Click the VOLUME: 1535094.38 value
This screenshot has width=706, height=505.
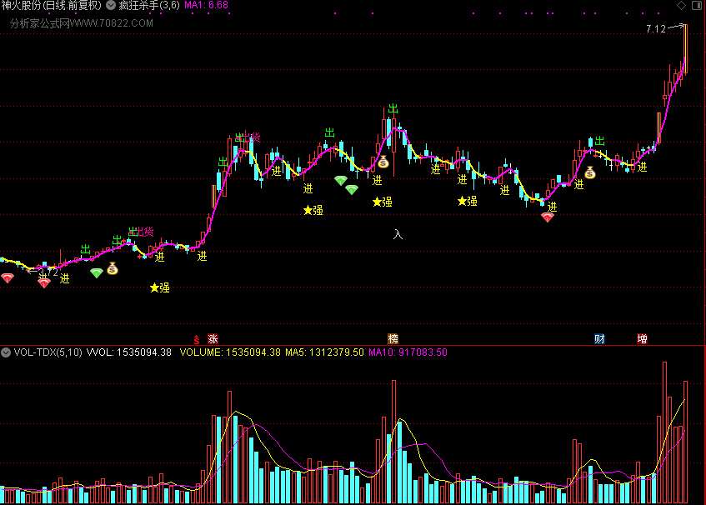tap(230, 352)
